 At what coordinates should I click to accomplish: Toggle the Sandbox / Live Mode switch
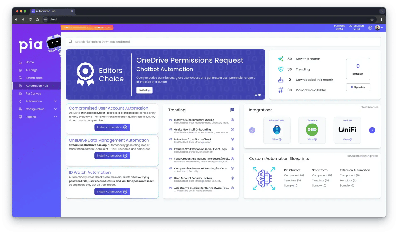(87, 28)
